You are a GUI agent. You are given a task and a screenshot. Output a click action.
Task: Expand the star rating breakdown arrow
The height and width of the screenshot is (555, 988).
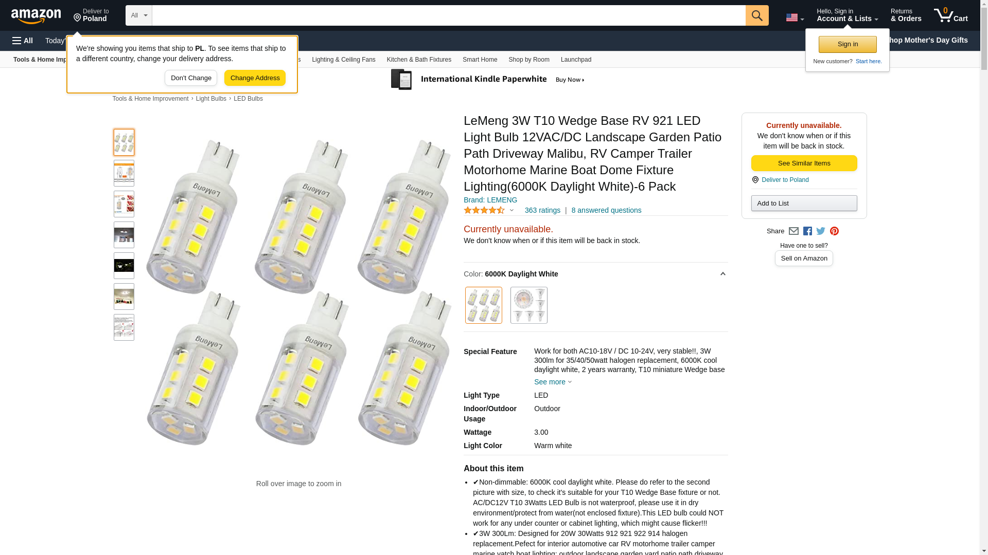pyautogui.click(x=511, y=210)
